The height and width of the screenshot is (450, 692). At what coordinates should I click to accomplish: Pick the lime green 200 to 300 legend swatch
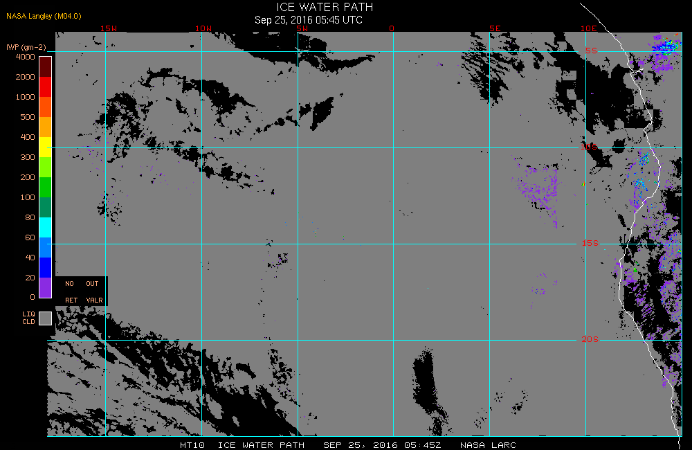(46, 167)
